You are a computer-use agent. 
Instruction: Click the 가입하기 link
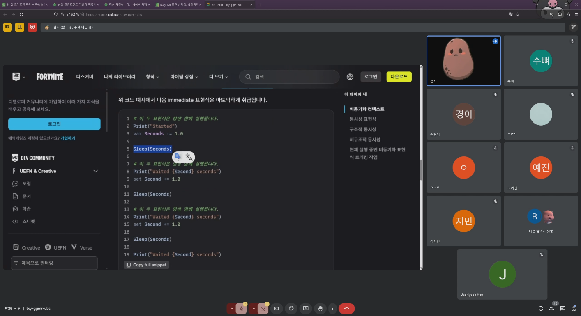coord(68,138)
